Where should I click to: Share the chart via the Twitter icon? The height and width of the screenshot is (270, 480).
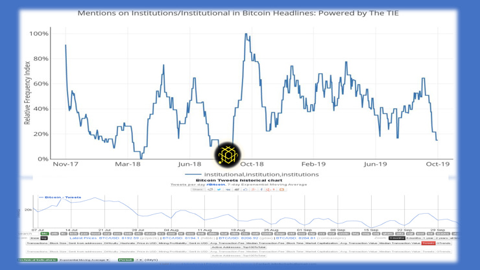click(219, 189)
